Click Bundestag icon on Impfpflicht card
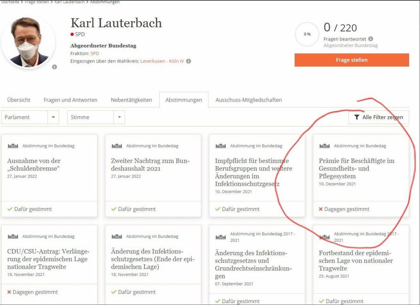The width and height of the screenshot is (420, 305). point(221,146)
